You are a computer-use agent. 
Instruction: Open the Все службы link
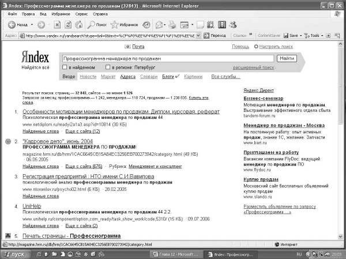tap(225, 77)
